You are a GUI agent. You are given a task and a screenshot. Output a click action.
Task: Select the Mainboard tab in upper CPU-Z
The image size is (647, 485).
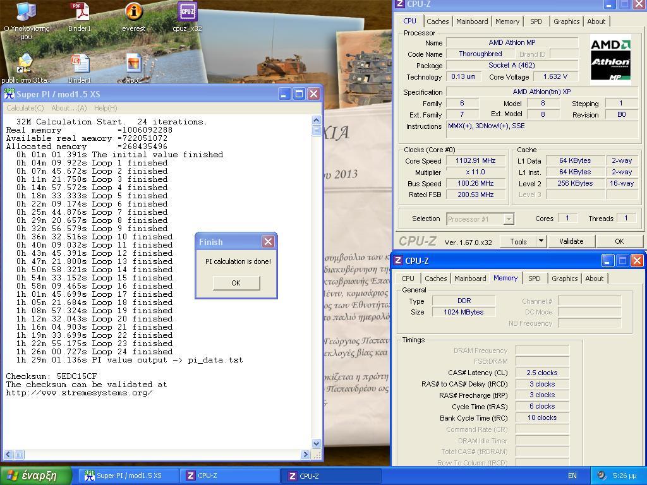(472, 21)
